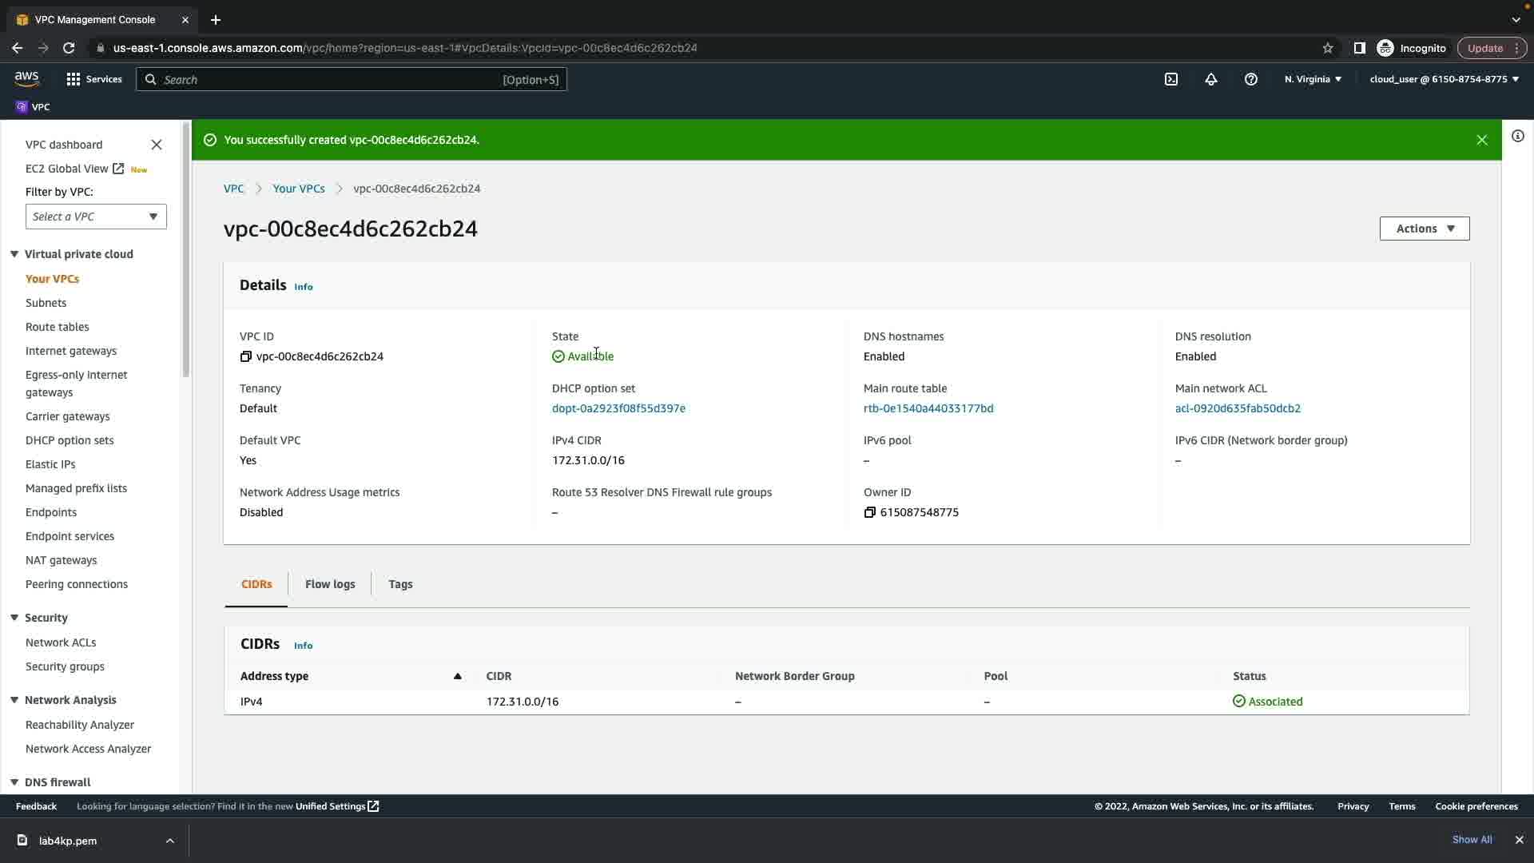The width and height of the screenshot is (1534, 863).
Task: Dismiss the green success banner
Action: pos(1481,140)
